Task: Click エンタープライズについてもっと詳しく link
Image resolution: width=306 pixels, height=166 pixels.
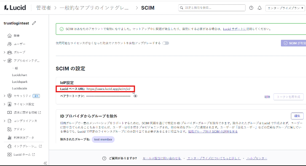Action: [214, 158]
